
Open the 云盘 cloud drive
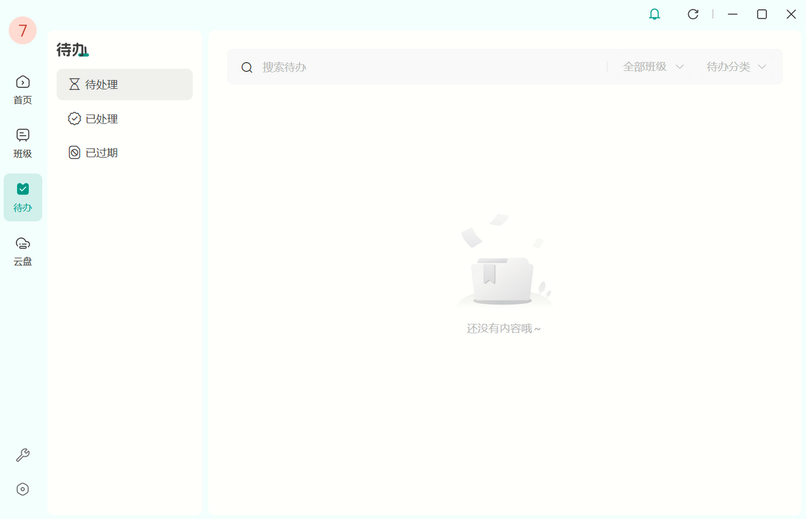pyautogui.click(x=23, y=252)
